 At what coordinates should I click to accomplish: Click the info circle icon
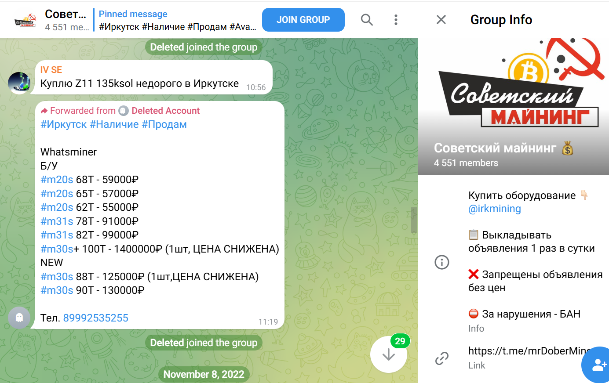[442, 262]
